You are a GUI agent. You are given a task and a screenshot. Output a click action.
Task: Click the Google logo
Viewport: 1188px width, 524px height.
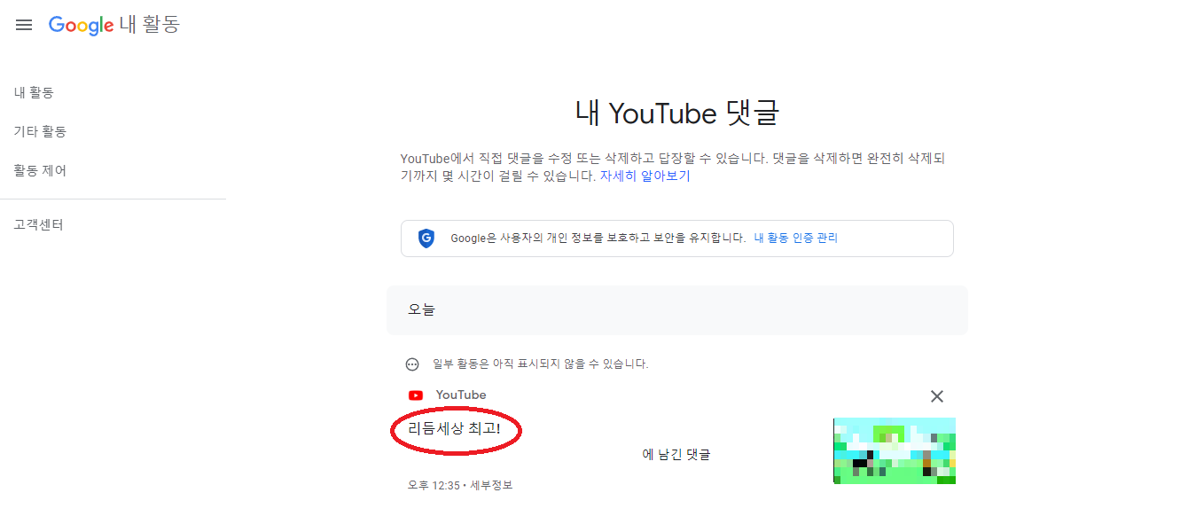tap(81, 25)
